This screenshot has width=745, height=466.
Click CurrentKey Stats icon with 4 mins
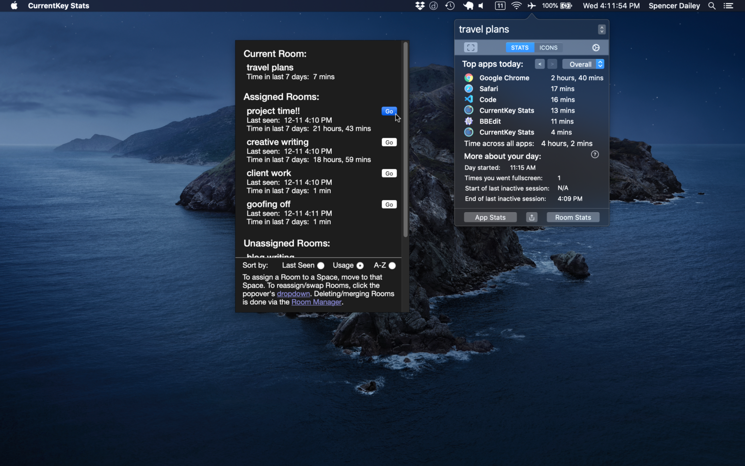coord(469,132)
